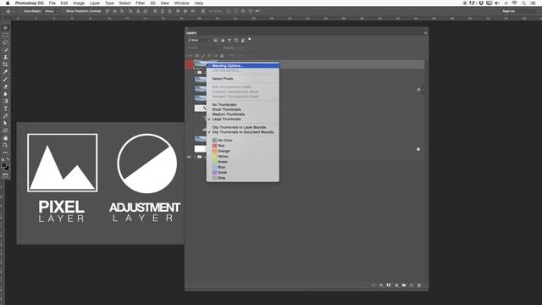Viewport: 542px width, 305px height.
Task: Add a layer mask at panel bottom
Action: click(389, 286)
